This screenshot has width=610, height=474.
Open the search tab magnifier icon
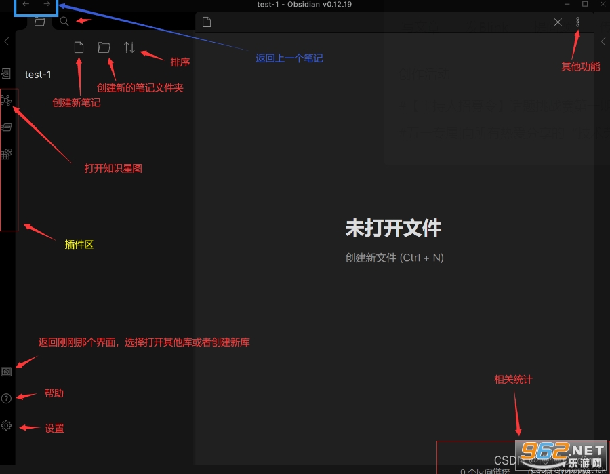(64, 22)
